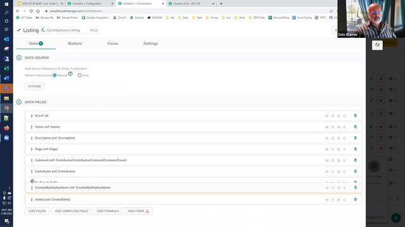This screenshot has height=227, width=405.
Task: Click the ADD COMPUTED FIELD button
Action: [x=72, y=211]
